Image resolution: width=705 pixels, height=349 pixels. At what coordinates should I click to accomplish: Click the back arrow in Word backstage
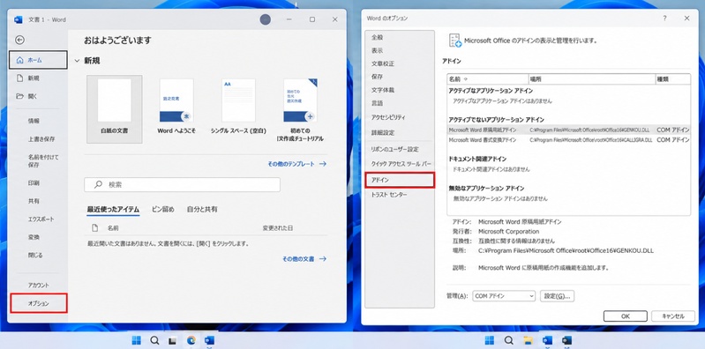[19, 40]
